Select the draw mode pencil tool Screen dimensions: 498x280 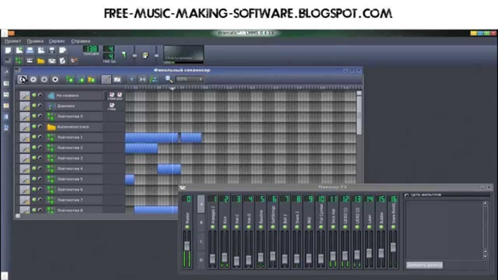(106, 79)
